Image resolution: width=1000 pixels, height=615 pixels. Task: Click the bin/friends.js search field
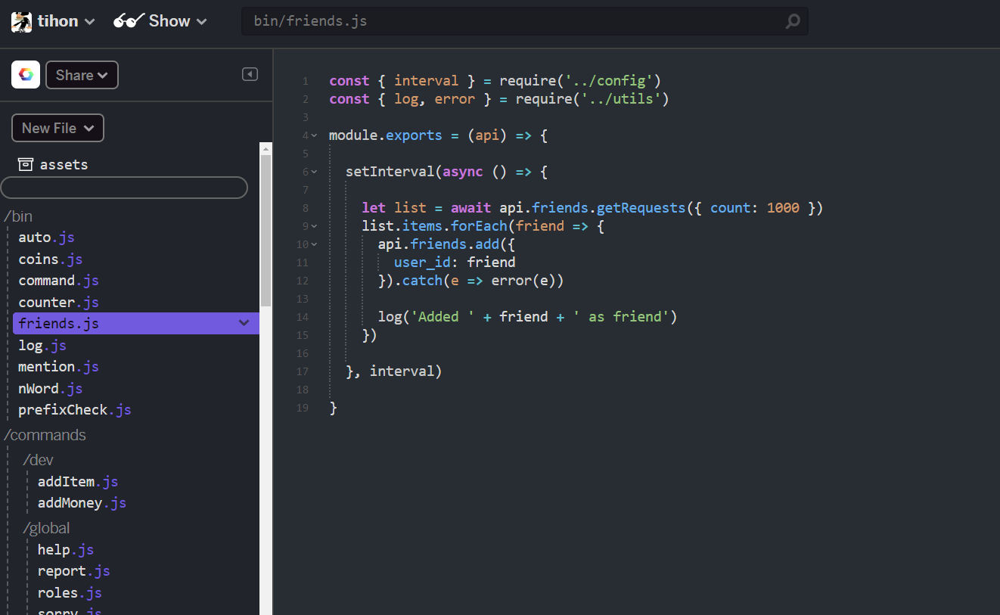click(525, 21)
